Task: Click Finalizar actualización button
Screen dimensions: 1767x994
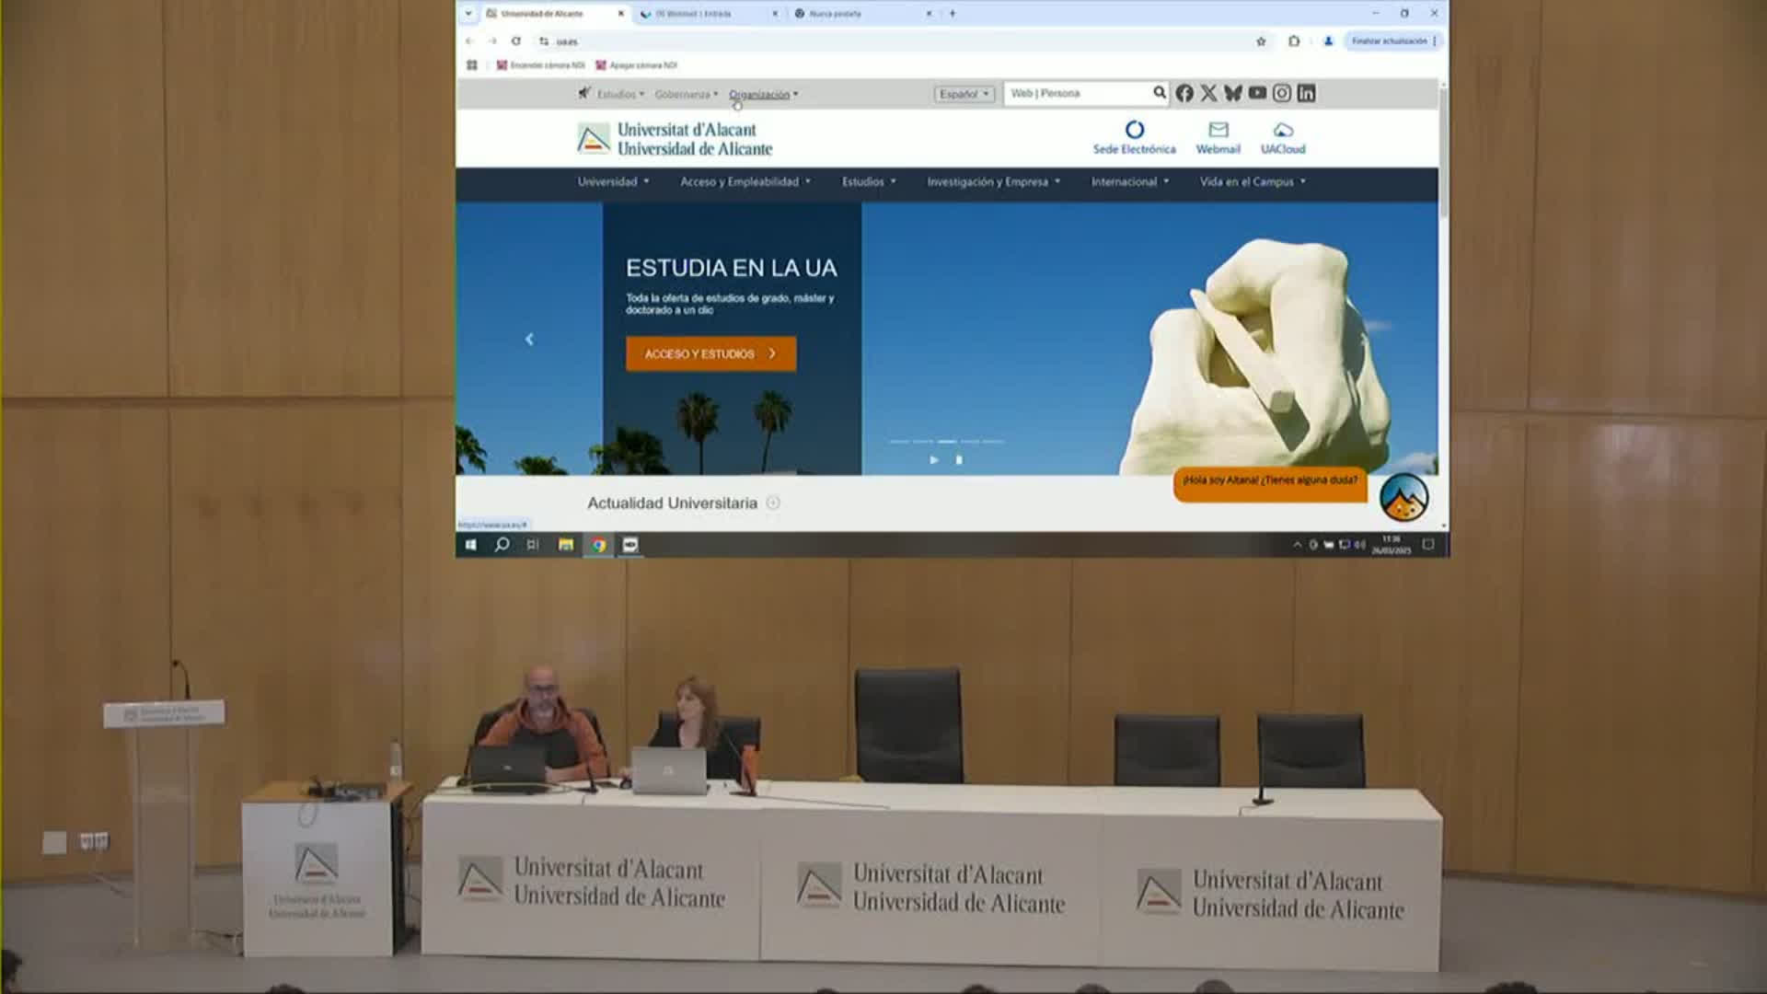Action: [1392, 41]
